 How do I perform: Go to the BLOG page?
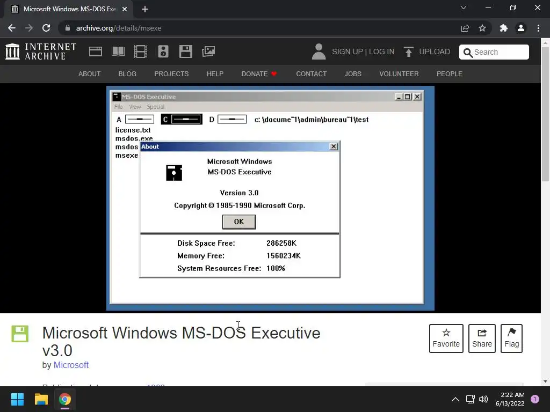coord(127,74)
